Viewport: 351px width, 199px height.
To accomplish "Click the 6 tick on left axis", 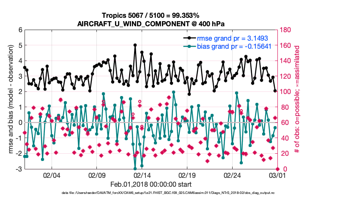I will [x=20, y=30].
